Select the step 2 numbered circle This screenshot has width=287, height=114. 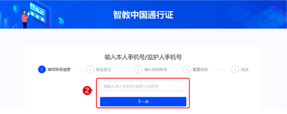(x=90, y=70)
